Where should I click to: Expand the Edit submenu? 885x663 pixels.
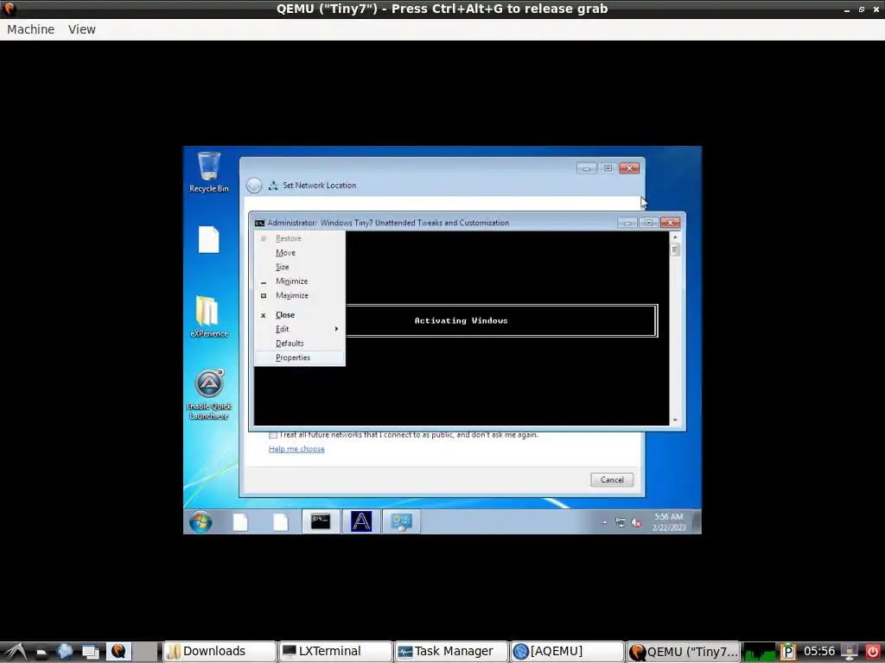pyautogui.click(x=300, y=329)
